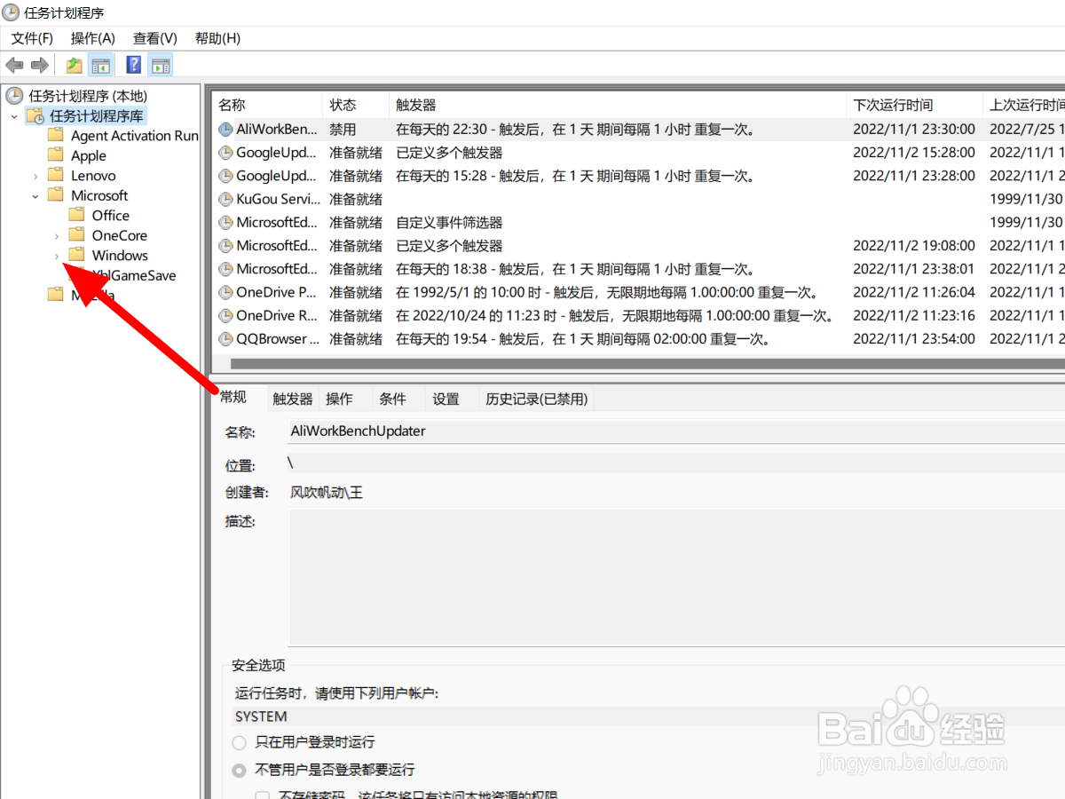Viewport: 1065px width, 799px height.
Task: Click the Forward arrow toolbar icon
Action: tap(39, 65)
